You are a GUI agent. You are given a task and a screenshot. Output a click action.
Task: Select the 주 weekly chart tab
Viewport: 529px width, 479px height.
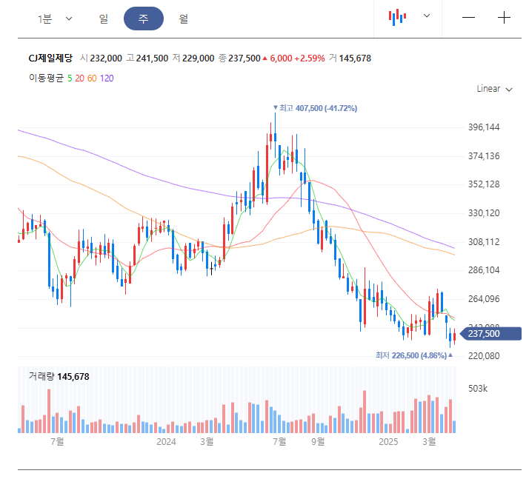(x=144, y=19)
